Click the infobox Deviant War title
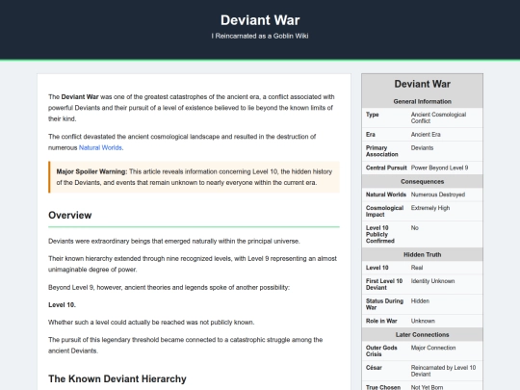The width and height of the screenshot is (520, 390). pos(422,84)
